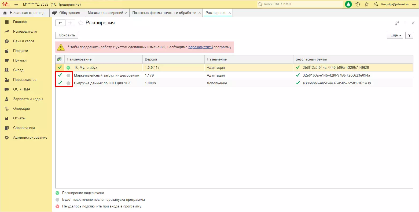Click the Дополнение purpose cell
This screenshot has height=212, width=419.
[217, 83]
